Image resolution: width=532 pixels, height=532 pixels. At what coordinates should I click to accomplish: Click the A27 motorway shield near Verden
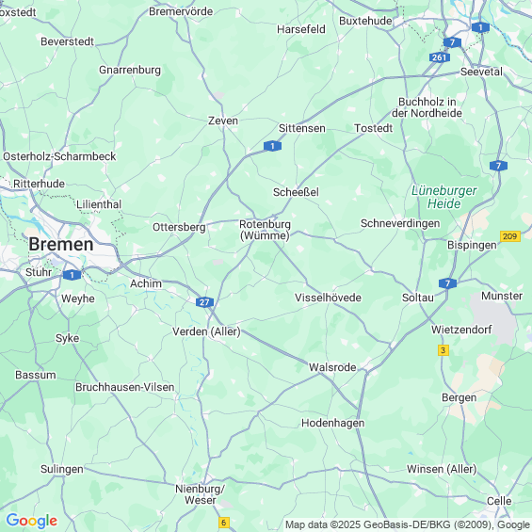204,302
